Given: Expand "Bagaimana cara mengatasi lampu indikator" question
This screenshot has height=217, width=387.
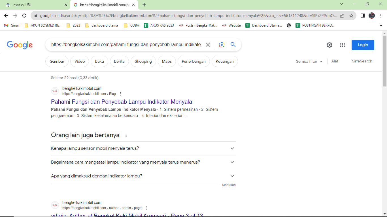Looking at the screenshot, I should click(143, 162).
